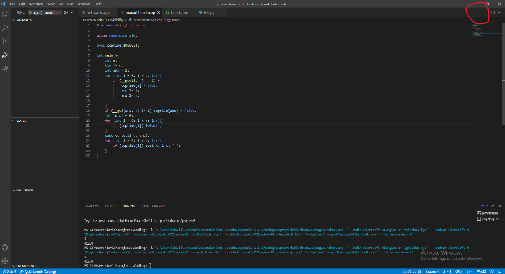
Task: Close the product1modn.cpp tab
Action: tap(159, 13)
